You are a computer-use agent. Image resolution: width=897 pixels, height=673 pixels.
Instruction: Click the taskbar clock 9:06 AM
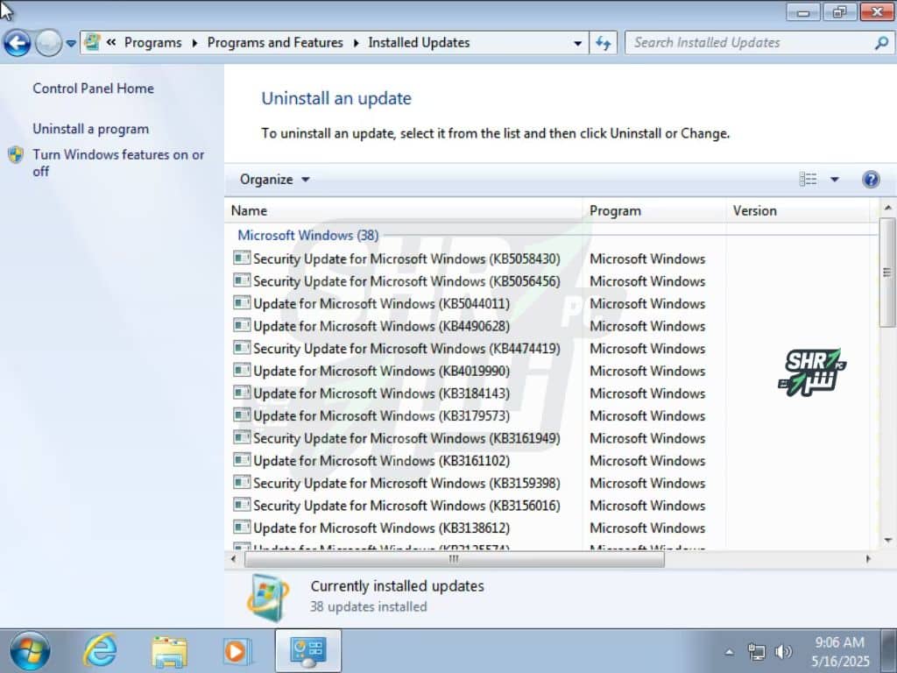[840, 642]
